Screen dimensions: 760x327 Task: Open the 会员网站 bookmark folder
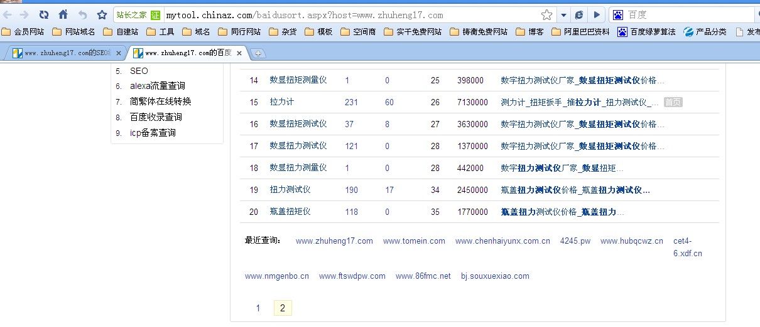[23, 31]
